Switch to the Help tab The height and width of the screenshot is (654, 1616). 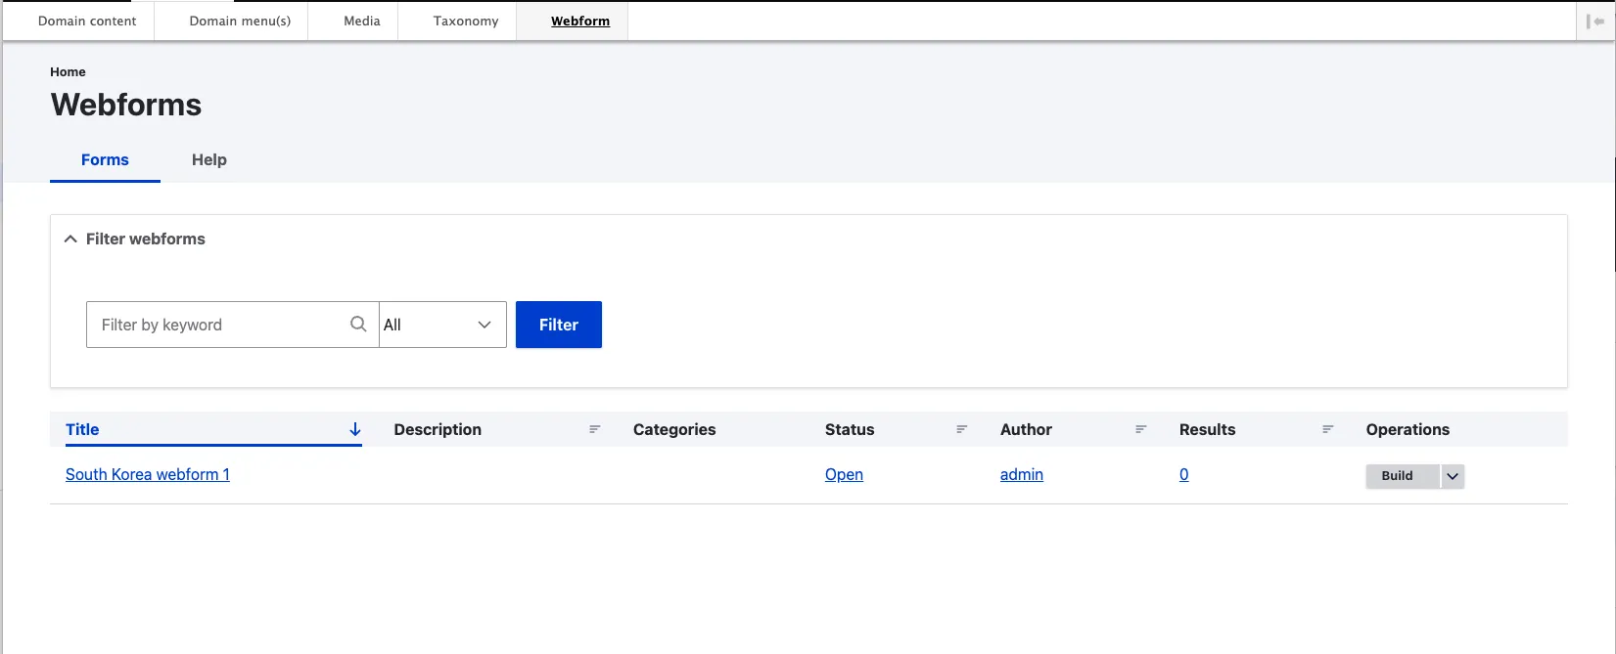coord(208,159)
